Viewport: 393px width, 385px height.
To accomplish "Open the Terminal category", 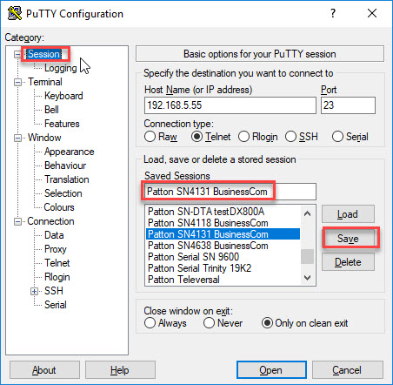I will click(x=45, y=82).
